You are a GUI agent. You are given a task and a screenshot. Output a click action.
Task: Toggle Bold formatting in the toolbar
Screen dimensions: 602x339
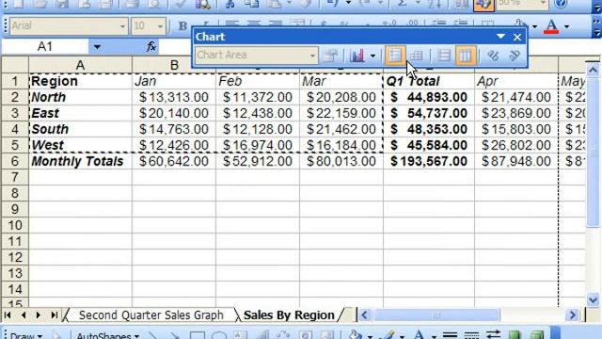tap(182, 26)
